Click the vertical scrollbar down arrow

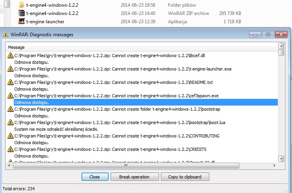point(281,159)
